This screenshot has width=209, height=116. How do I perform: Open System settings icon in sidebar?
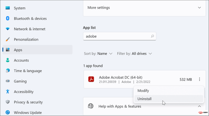[x=8, y=8]
